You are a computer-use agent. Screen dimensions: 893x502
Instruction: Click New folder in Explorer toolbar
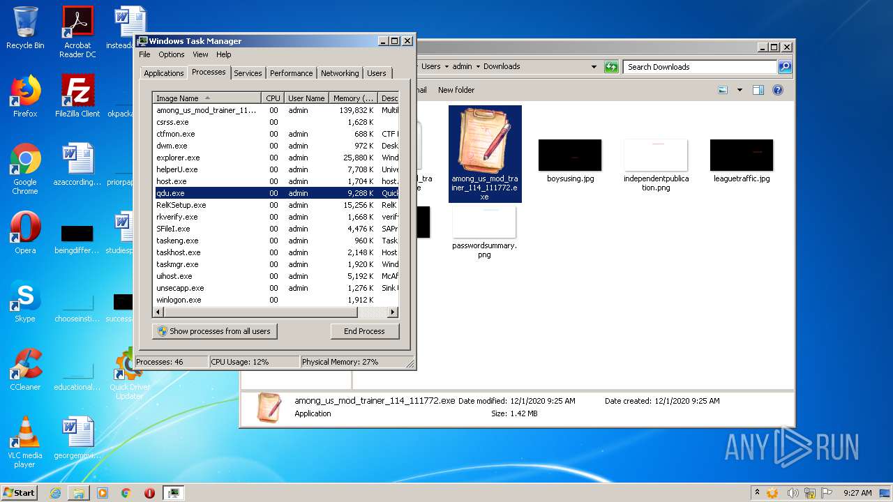pyautogui.click(x=456, y=90)
